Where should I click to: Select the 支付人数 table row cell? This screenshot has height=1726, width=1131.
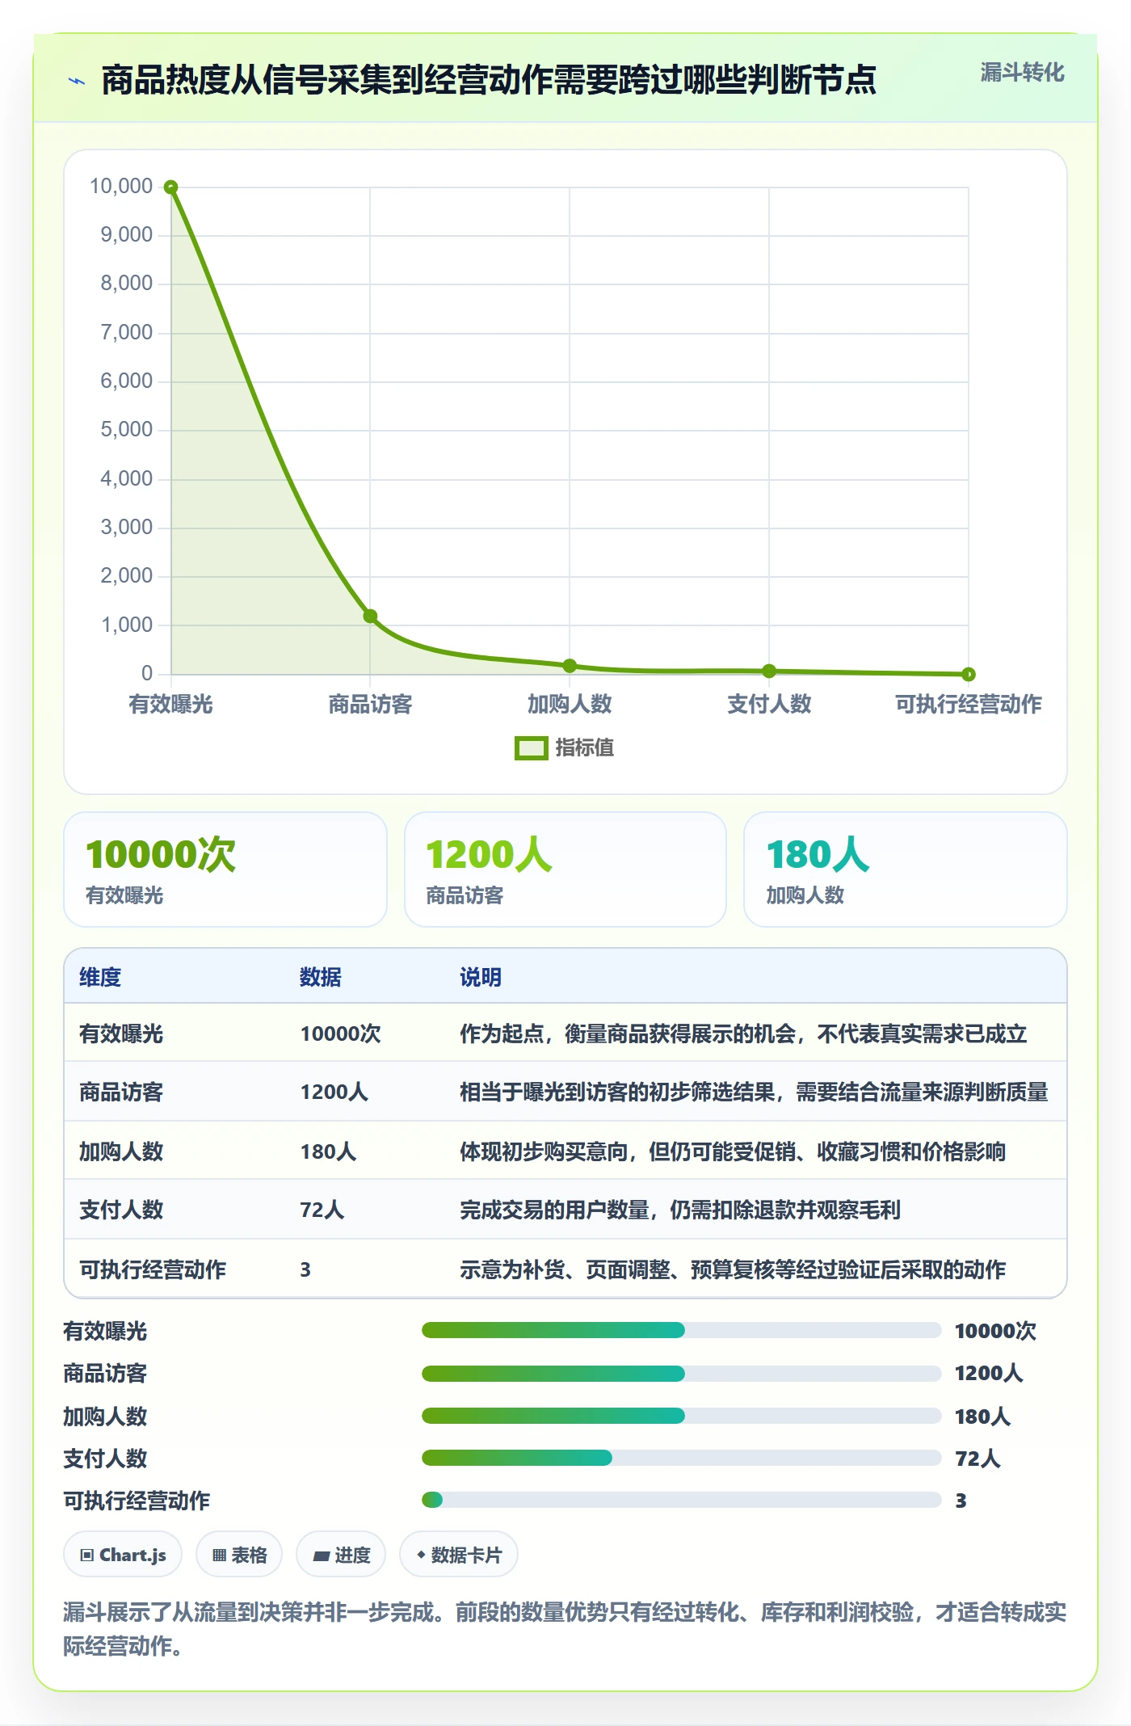pyautogui.click(x=121, y=1210)
